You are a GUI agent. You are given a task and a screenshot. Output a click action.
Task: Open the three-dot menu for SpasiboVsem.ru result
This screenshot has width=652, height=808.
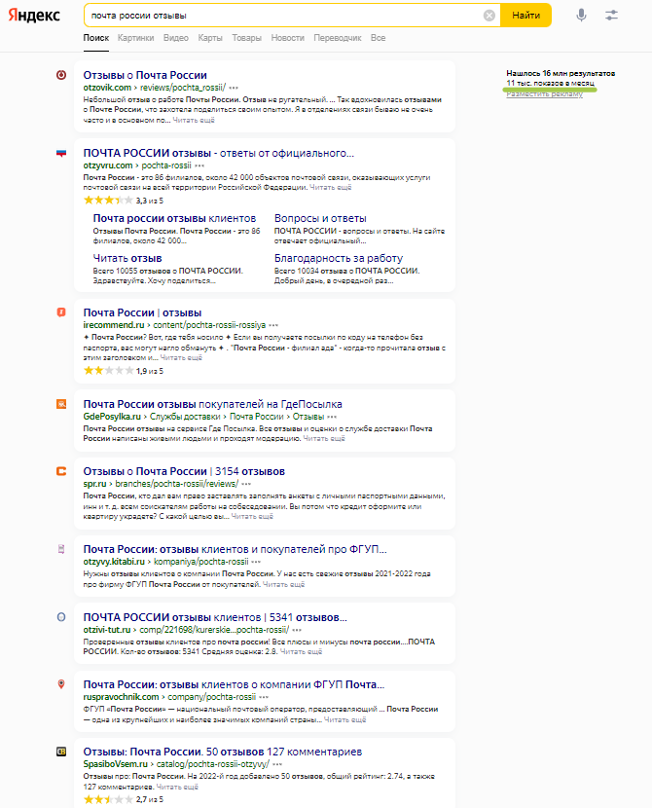pos(277,764)
